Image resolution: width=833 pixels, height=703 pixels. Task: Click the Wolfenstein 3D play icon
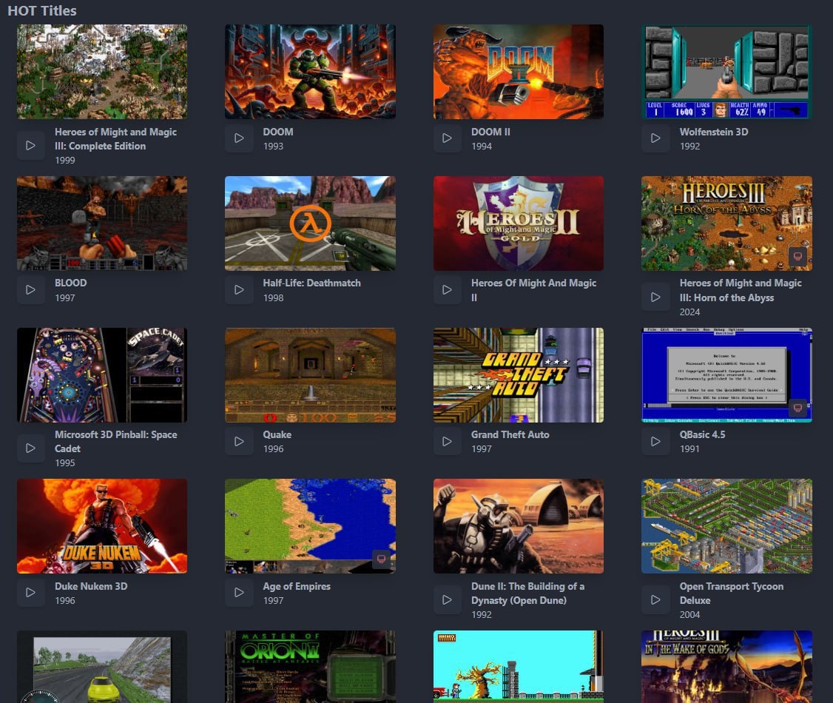pyautogui.click(x=655, y=138)
